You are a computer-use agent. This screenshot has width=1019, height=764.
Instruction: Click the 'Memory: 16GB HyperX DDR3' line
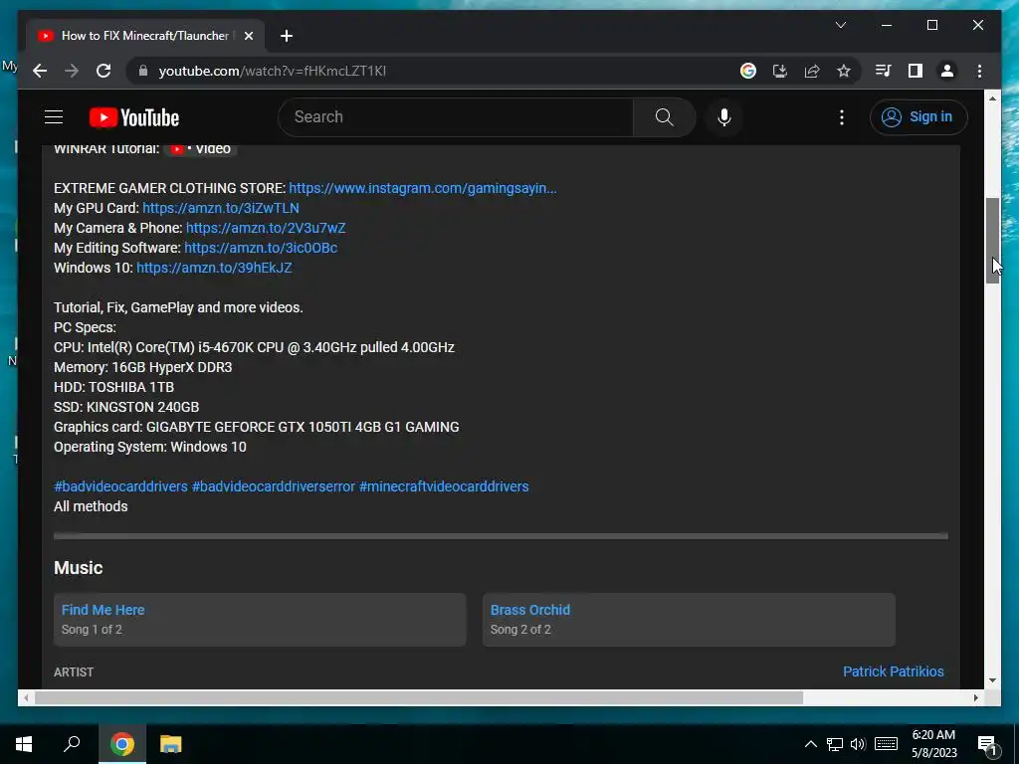[x=143, y=367]
